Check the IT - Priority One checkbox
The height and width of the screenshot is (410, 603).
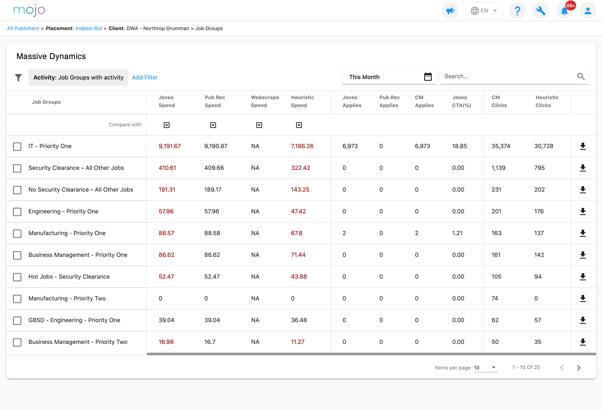pos(17,146)
